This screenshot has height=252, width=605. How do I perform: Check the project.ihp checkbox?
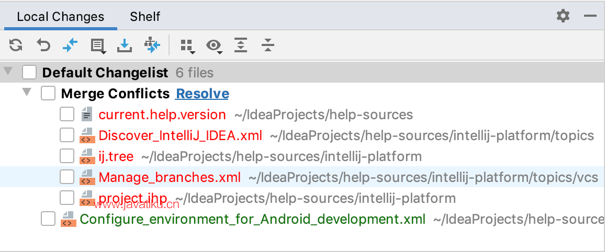[x=67, y=198]
